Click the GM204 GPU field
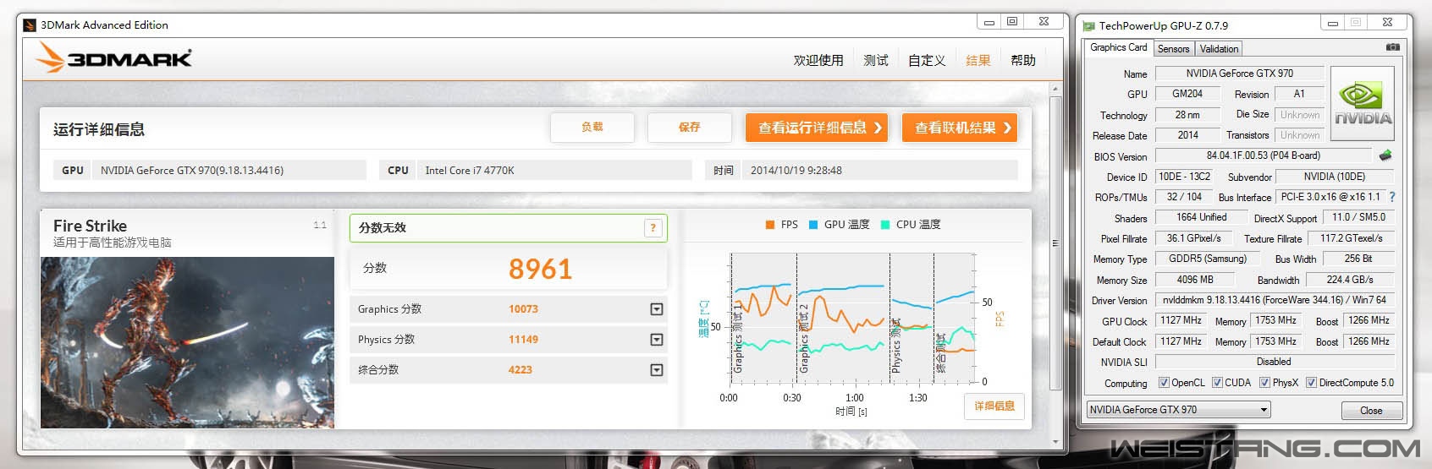This screenshot has width=1432, height=469. [1187, 94]
